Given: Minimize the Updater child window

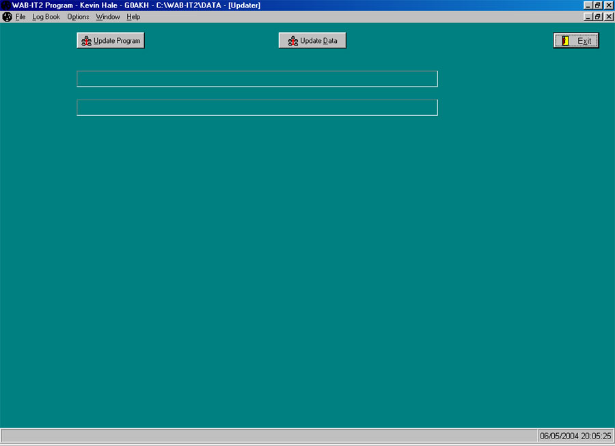Looking at the screenshot, I should coord(589,16).
